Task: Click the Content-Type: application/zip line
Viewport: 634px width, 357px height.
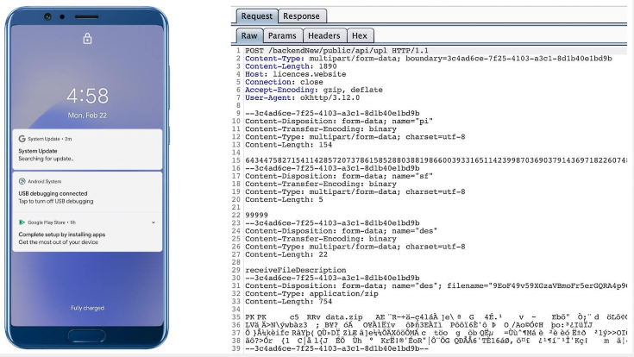Action: pyautogui.click(x=311, y=293)
